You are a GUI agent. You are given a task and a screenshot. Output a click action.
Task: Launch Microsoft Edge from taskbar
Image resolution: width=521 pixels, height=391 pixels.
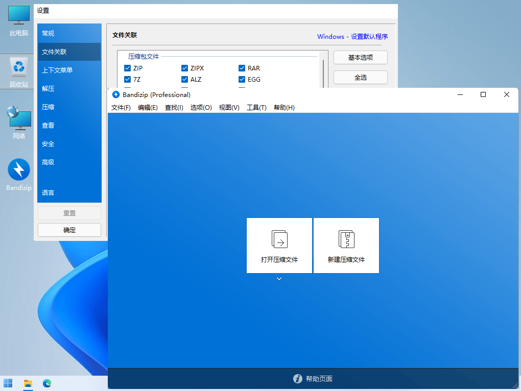[x=47, y=383]
